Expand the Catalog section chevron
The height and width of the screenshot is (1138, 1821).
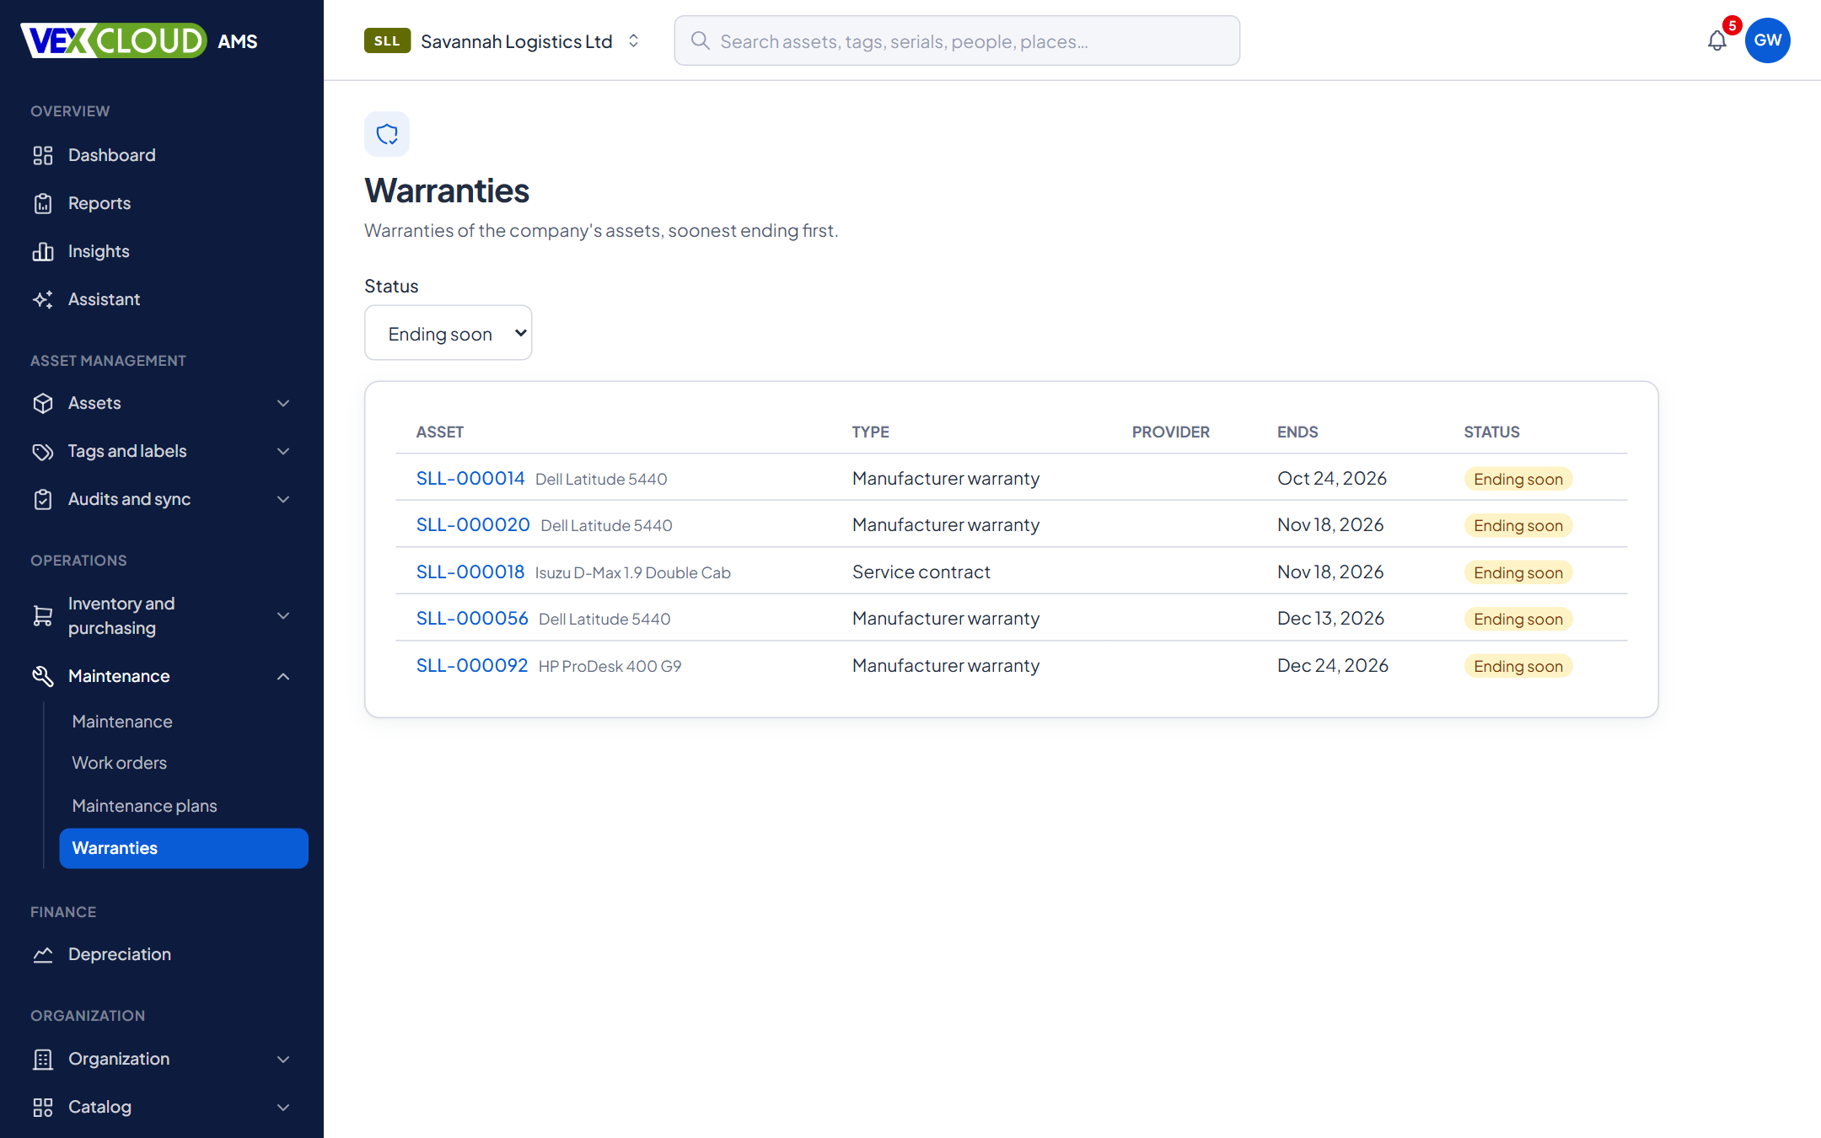[283, 1107]
